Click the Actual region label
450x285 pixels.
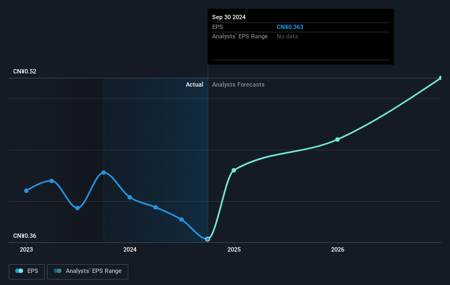[194, 84]
